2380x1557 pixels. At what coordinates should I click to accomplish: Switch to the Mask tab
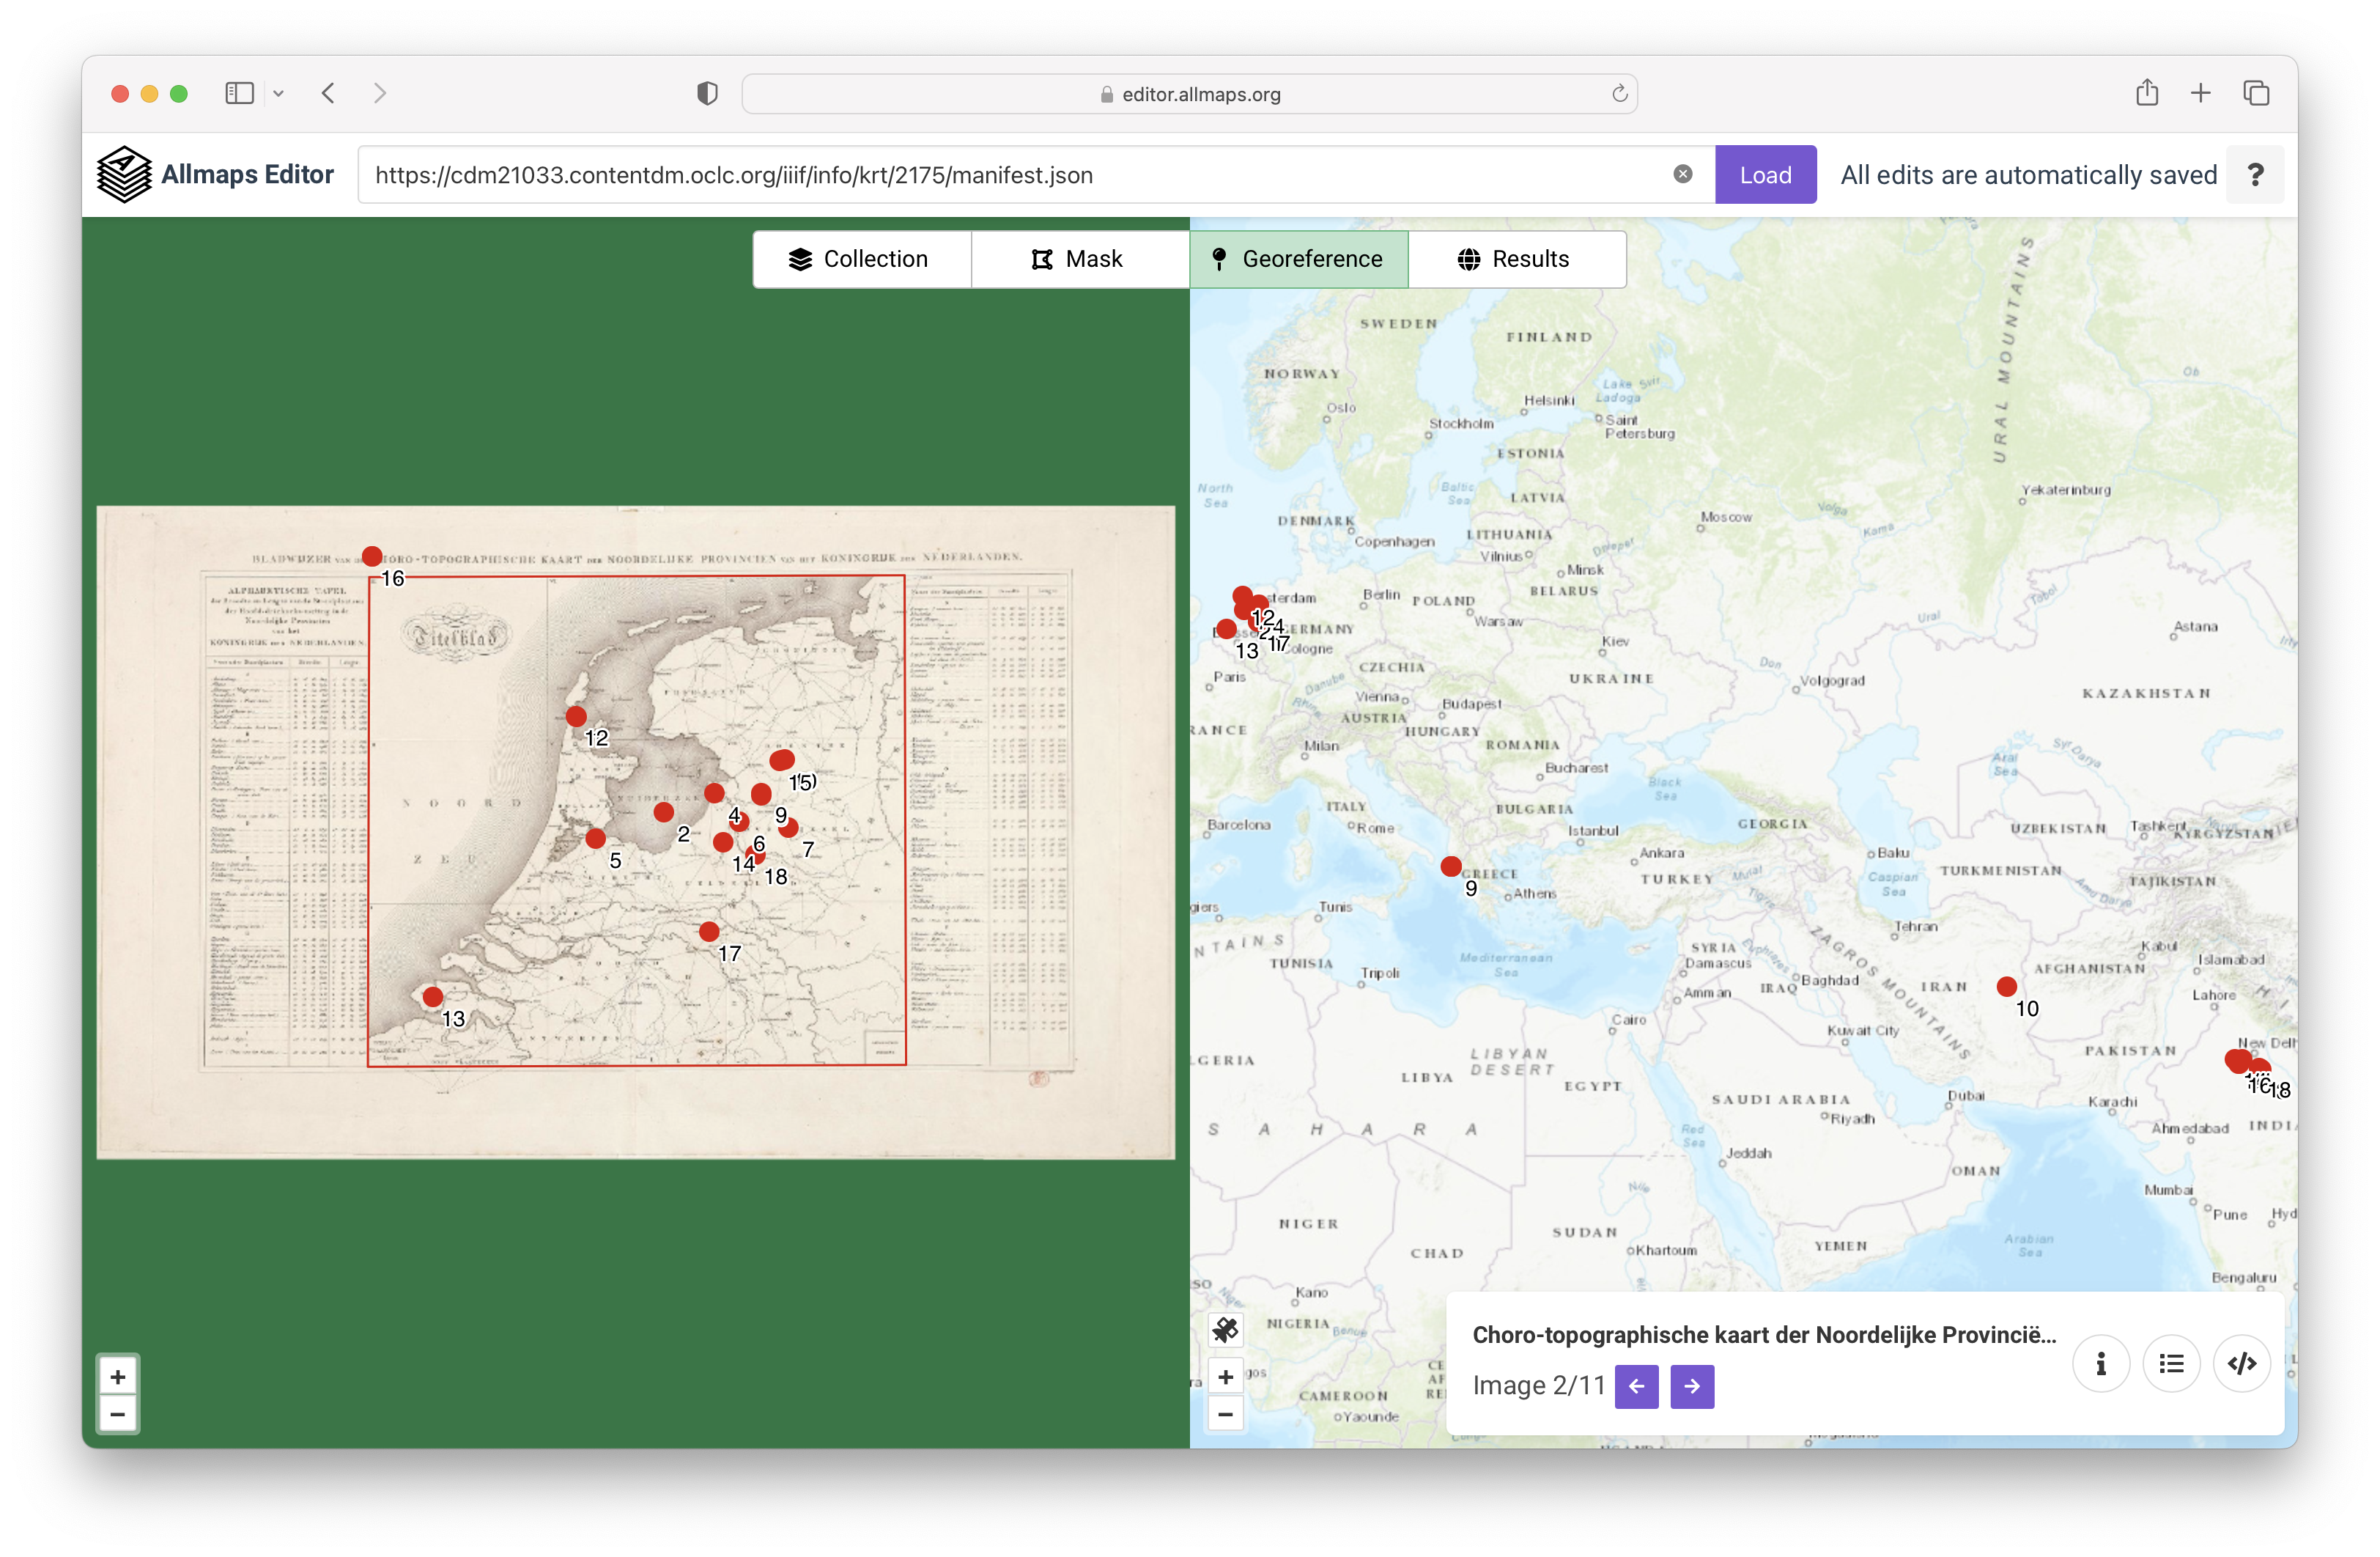tap(1079, 259)
